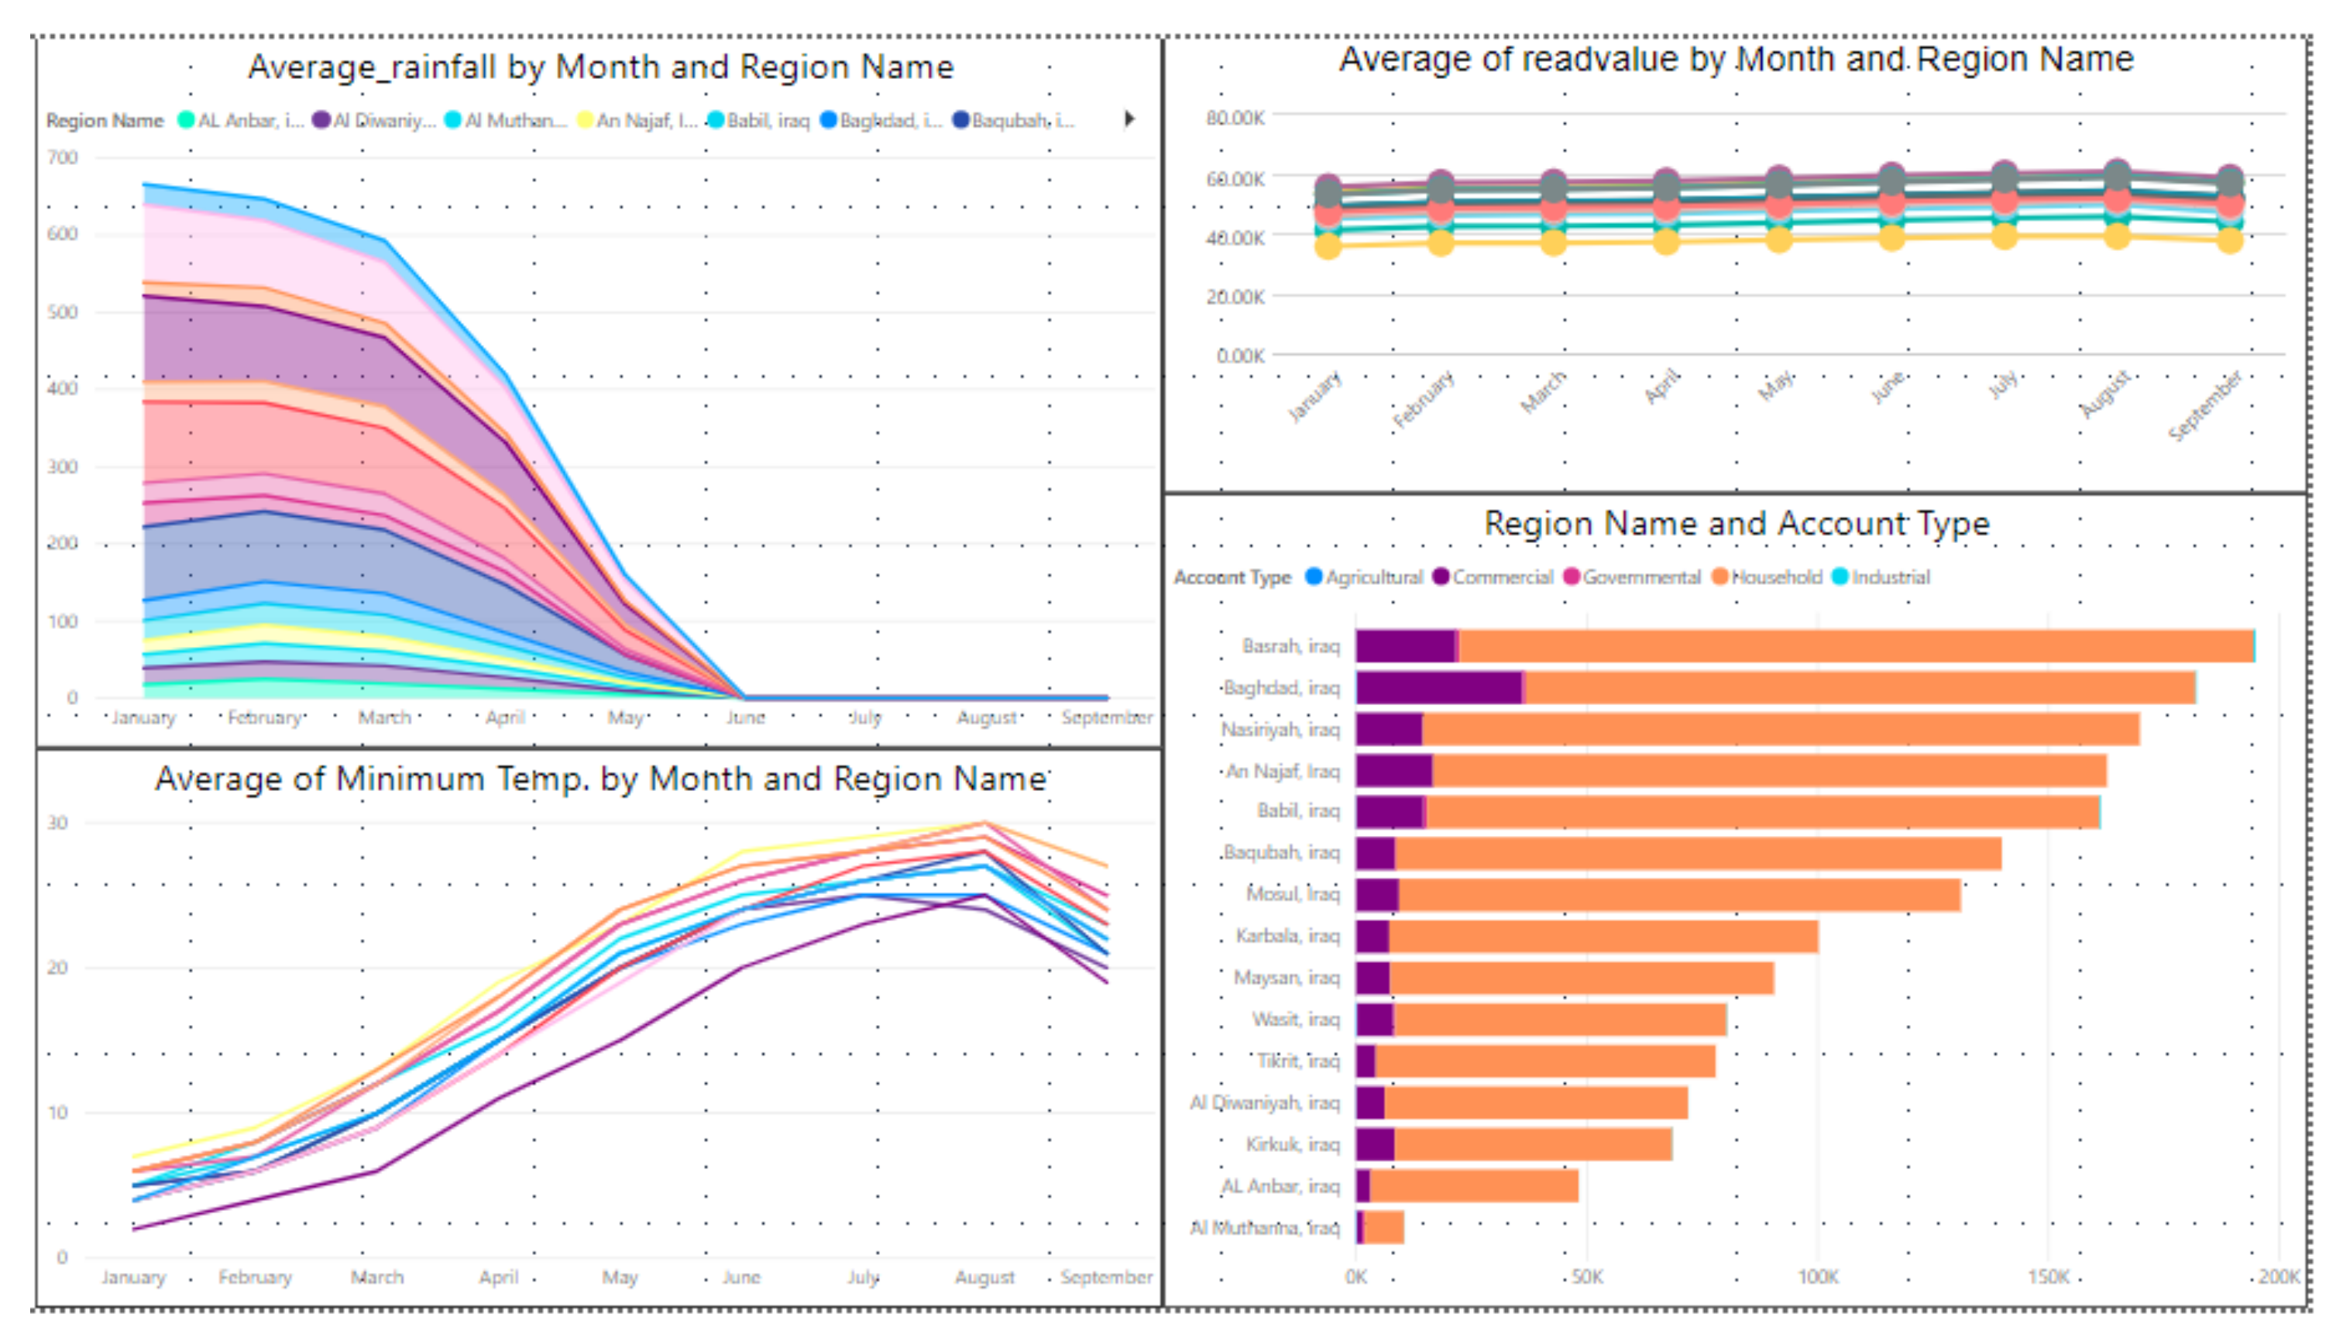This screenshot has width=2343, height=1338.
Task: Select Baghdad, iraq purple commercial bar segment
Action: coord(1438,687)
